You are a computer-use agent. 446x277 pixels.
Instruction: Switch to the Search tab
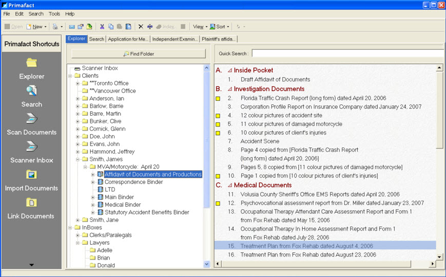(96, 39)
